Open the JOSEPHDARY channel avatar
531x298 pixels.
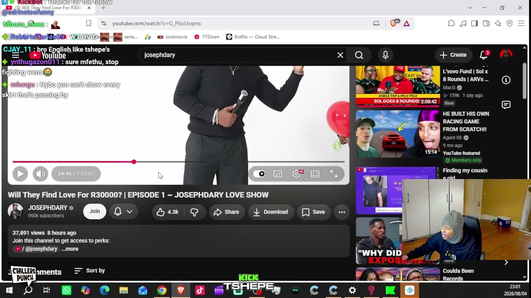tap(16, 211)
